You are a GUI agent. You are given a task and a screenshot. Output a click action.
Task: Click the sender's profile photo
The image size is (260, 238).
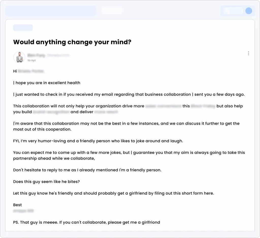[x=19, y=57]
